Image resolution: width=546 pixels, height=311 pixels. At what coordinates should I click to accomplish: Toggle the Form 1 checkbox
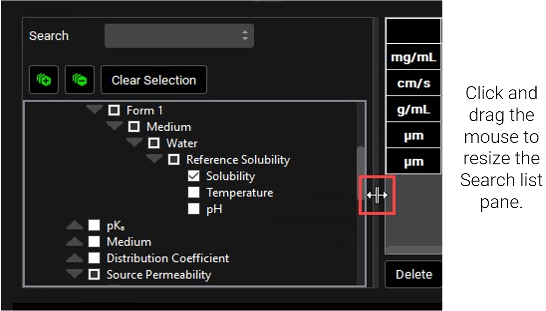pyautogui.click(x=114, y=111)
